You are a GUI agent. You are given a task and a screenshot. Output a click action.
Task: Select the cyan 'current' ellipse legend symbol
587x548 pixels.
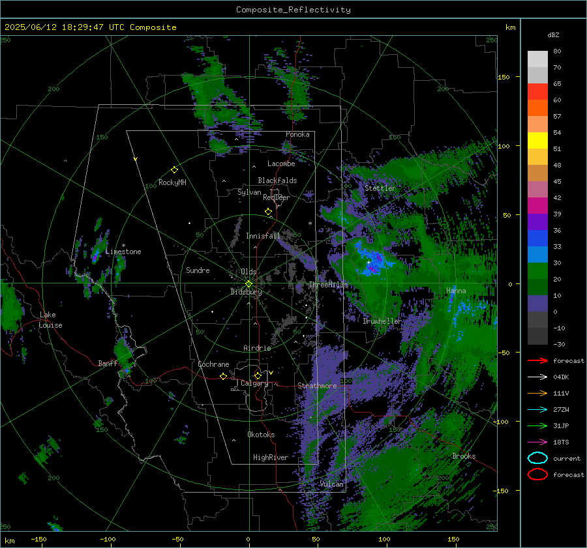tap(537, 458)
